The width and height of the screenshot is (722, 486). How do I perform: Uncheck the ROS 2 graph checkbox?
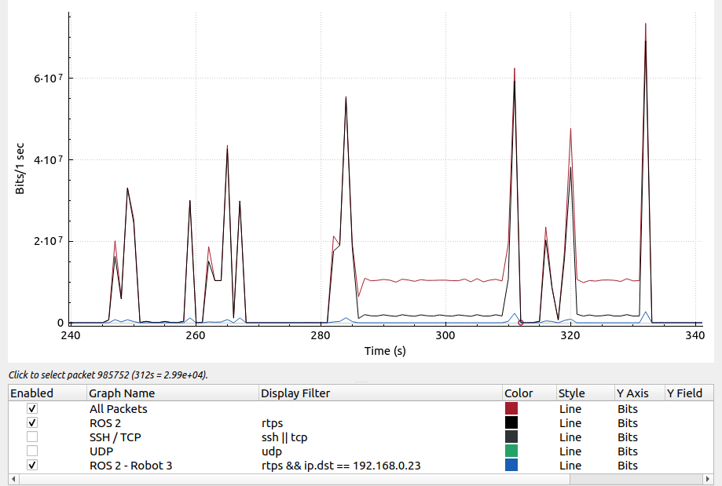32,423
